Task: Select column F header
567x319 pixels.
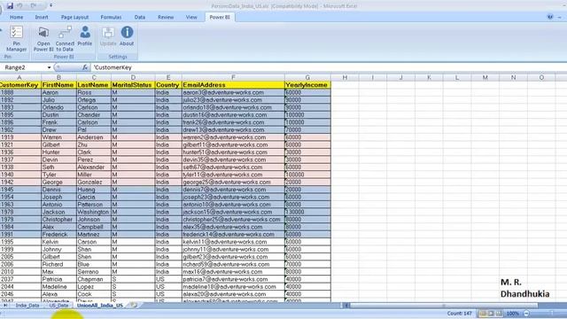Action: click(x=233, y=77)
